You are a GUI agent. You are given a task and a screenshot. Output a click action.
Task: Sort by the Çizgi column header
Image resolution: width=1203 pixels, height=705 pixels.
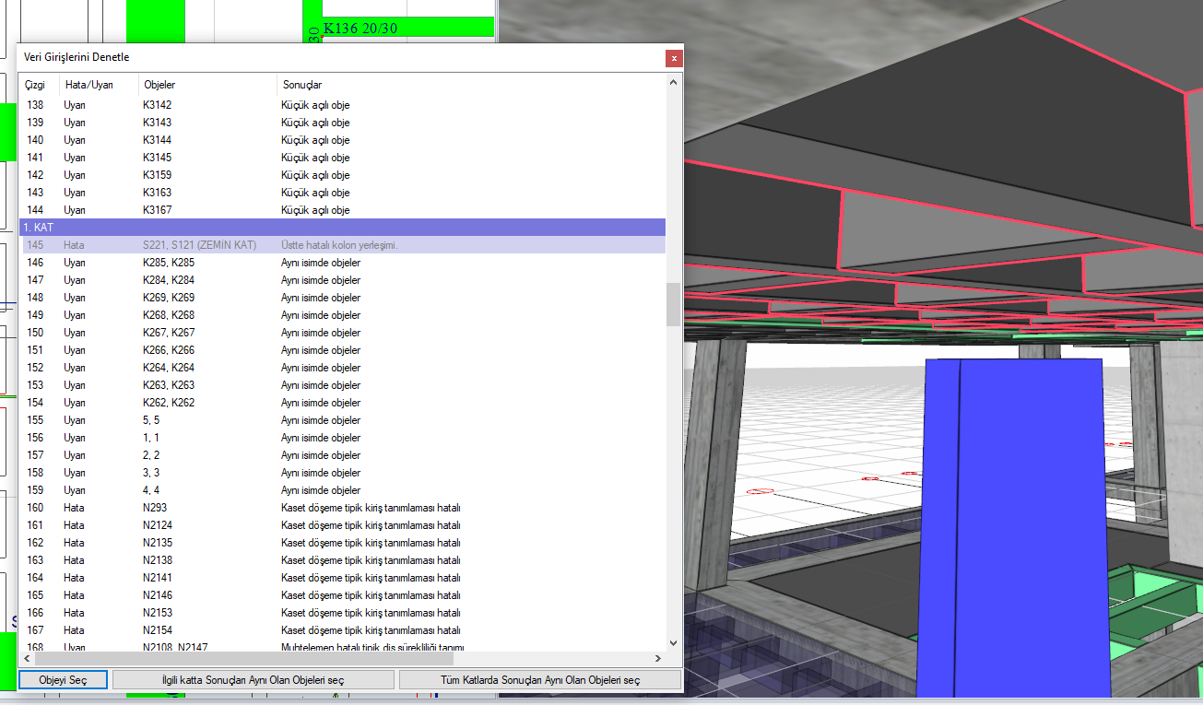tap(39, 85)
